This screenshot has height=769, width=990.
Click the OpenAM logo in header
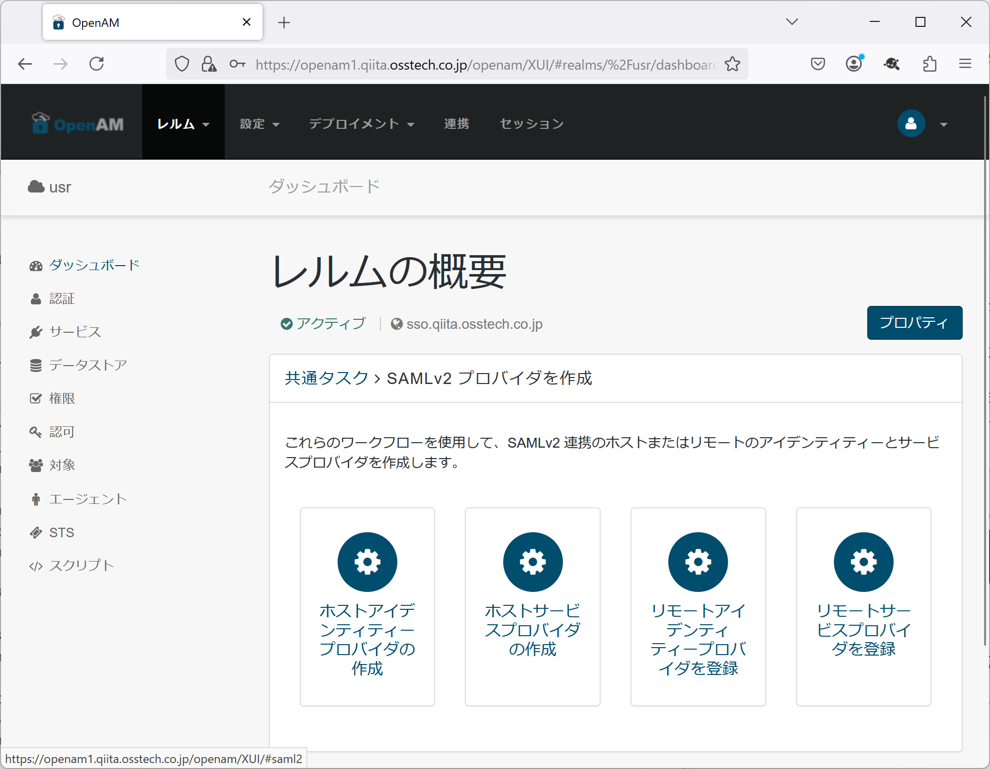(78, 123)
